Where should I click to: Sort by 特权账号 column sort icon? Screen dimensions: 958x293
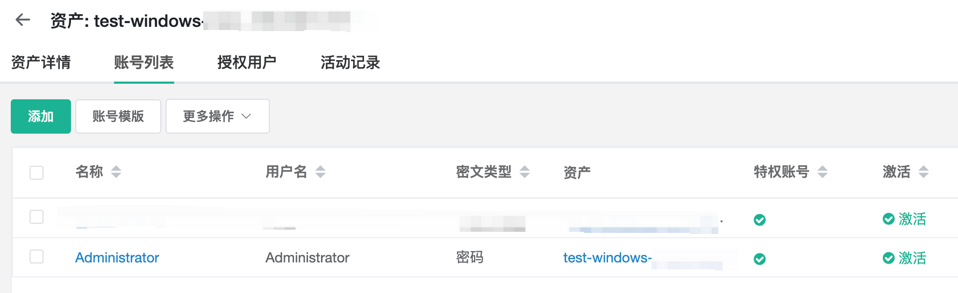822,172
